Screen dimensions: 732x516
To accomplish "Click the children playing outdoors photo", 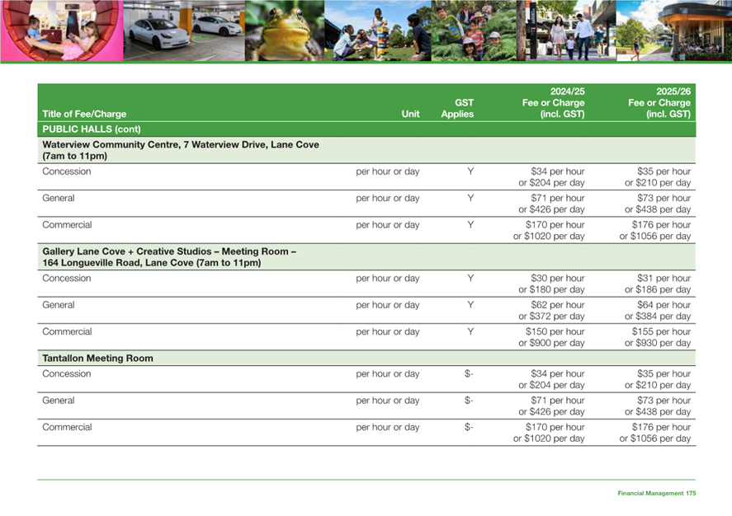I will pos(378,30).
